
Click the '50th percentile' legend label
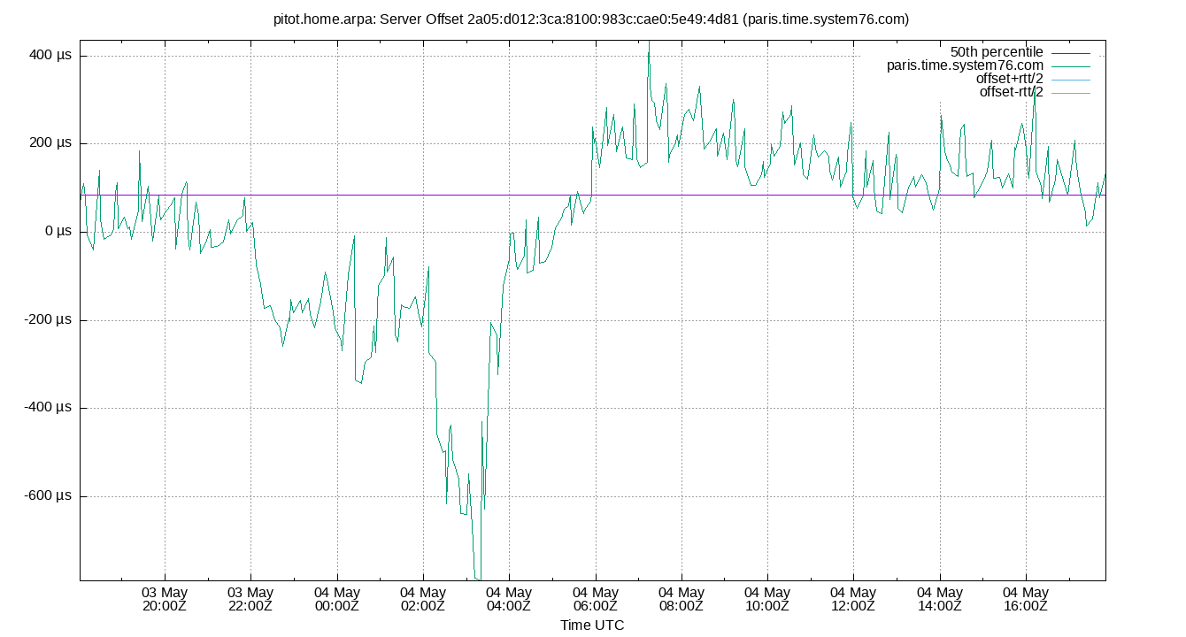coord(997,52)
